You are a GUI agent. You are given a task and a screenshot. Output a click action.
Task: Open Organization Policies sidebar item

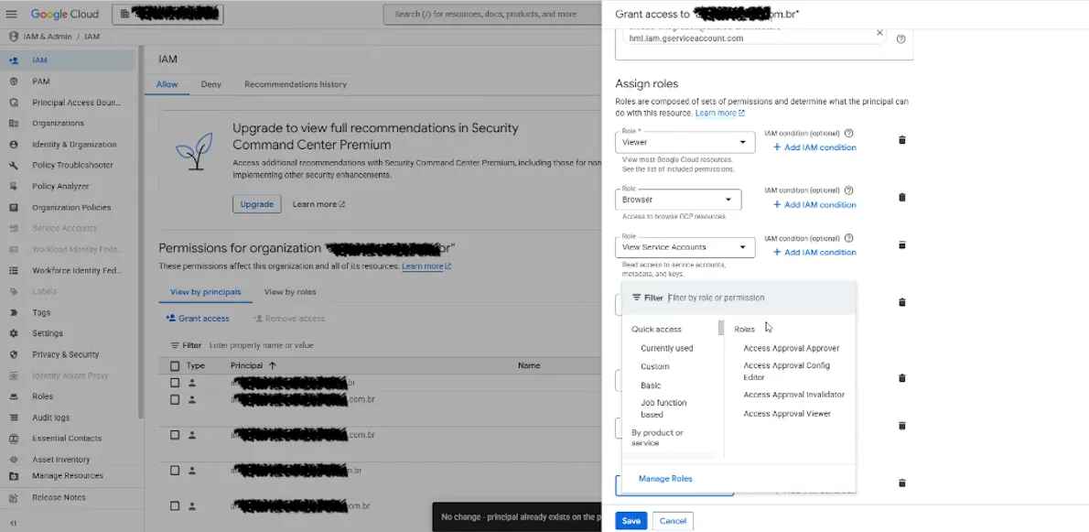coord(70,207)
